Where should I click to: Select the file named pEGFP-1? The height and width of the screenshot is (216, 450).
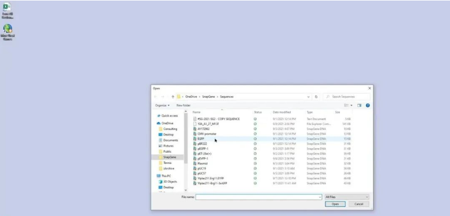click(203, 149)
